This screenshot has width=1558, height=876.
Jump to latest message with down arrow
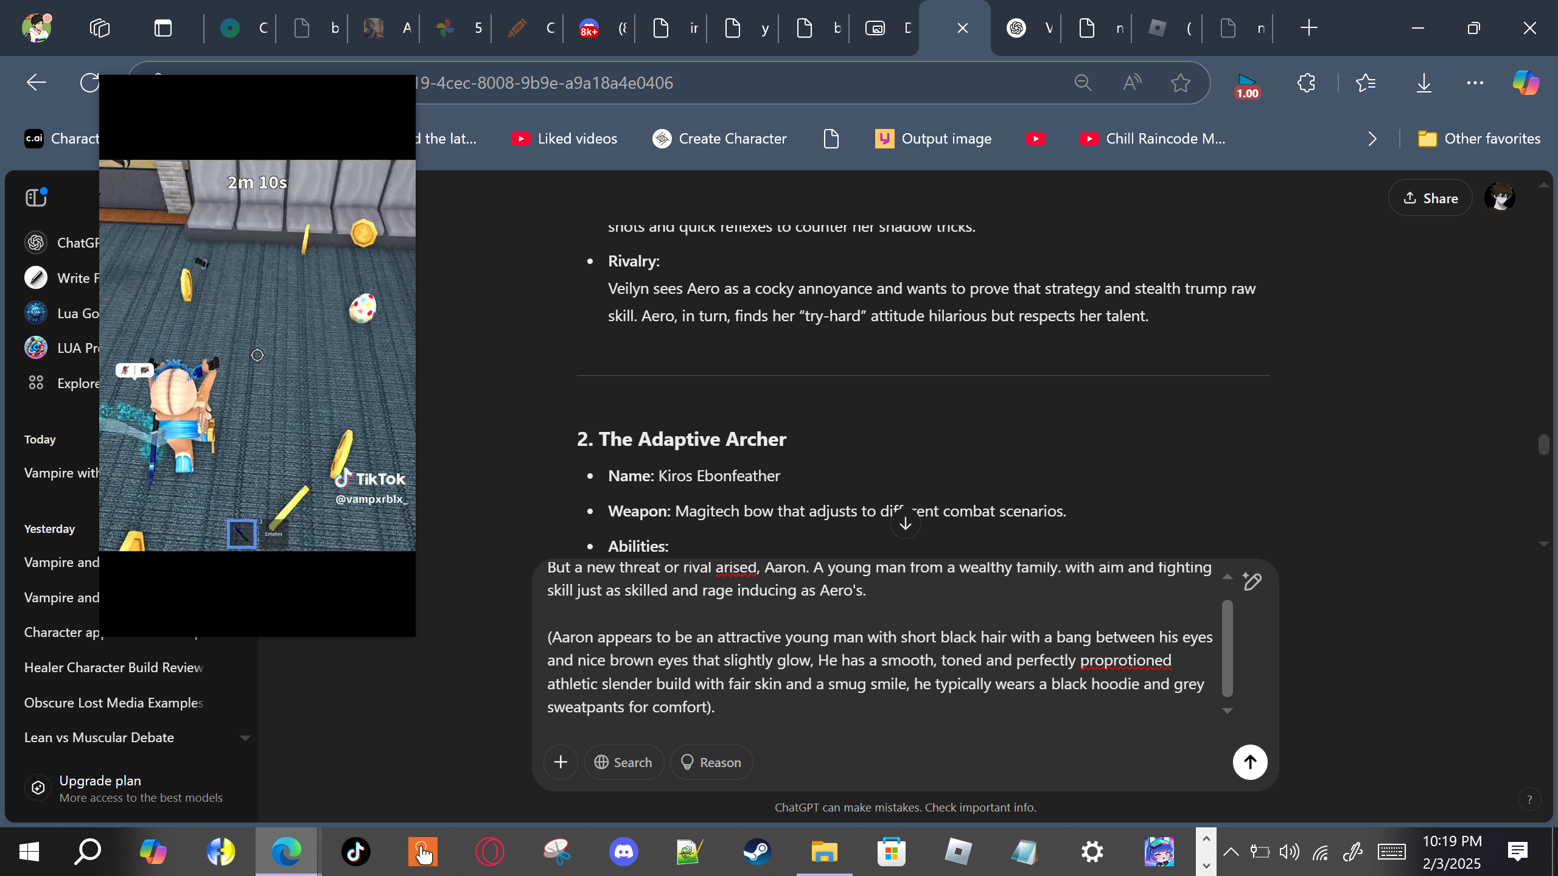[x=906, y=524]
